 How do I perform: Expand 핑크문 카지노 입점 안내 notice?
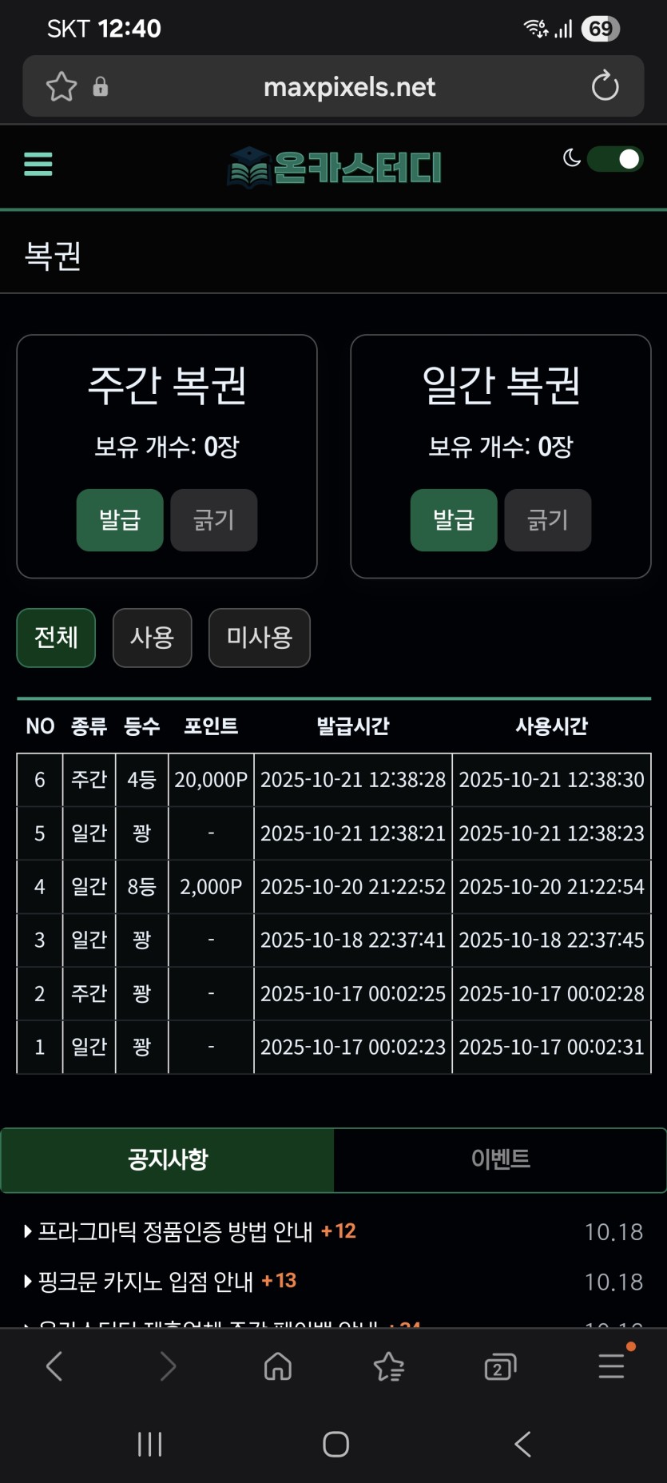pos(145,1282)
